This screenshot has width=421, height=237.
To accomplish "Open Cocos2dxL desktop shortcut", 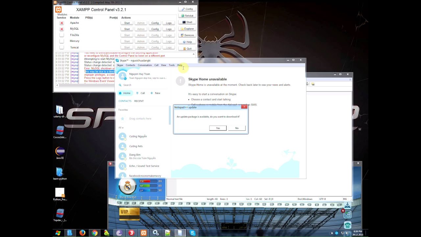I will pyautogui.click(x=60, y=132).
